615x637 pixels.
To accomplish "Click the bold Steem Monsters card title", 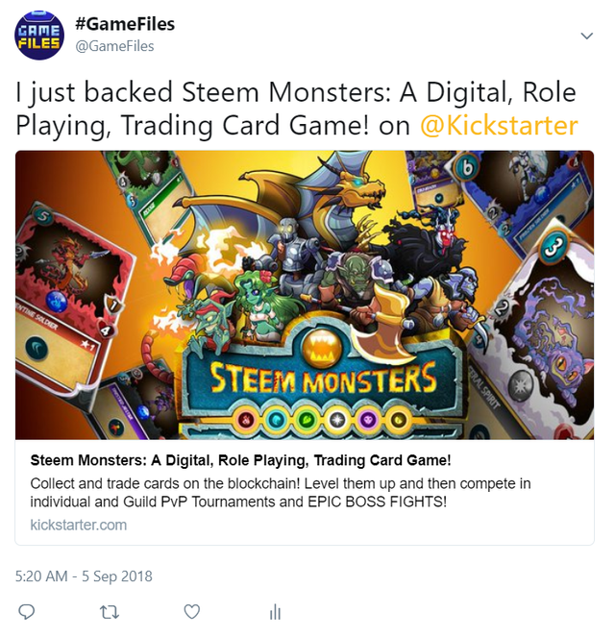I will (x=240, y=460).
